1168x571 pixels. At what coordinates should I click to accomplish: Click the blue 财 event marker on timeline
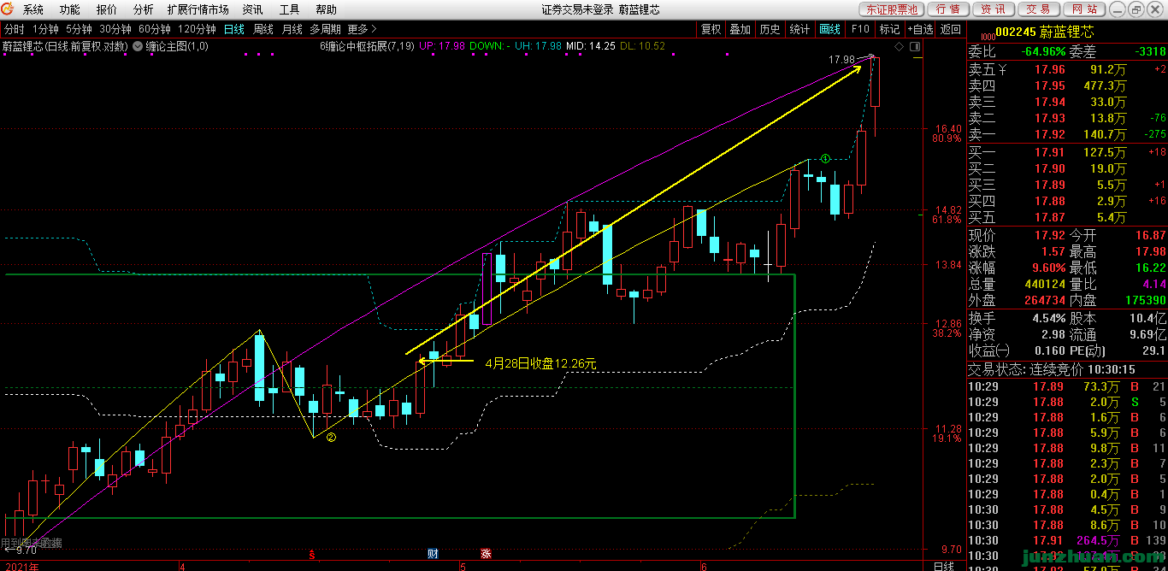(434, 554)
